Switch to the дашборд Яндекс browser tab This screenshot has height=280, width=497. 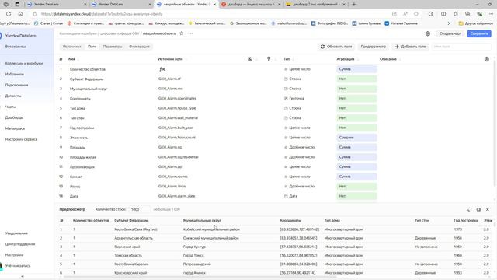(250, 5)
